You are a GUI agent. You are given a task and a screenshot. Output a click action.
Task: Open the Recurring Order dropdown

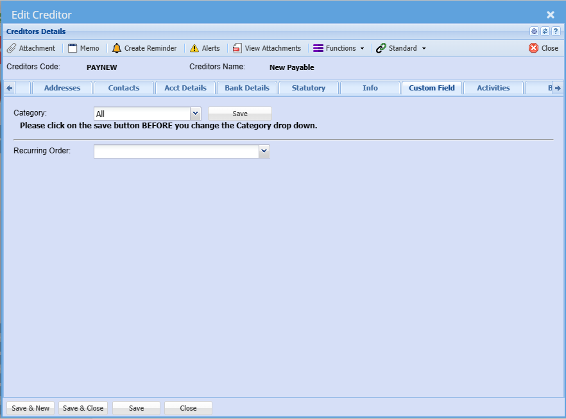264,151
